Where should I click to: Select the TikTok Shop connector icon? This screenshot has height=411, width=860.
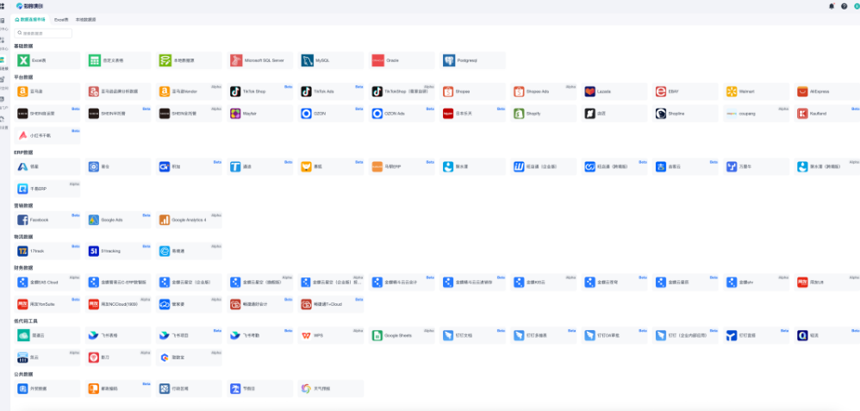(236, 91)
